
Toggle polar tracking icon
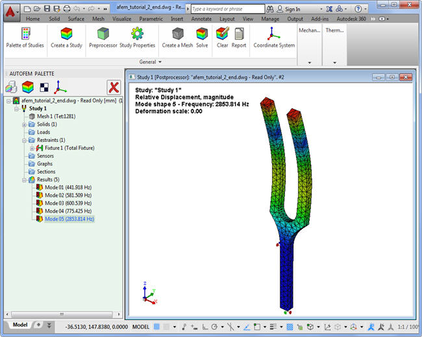(214, 327)
